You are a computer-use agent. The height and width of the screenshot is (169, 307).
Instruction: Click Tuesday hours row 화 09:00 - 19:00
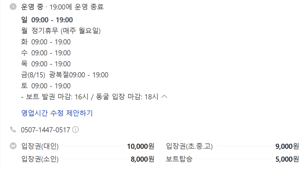(46, 42)
